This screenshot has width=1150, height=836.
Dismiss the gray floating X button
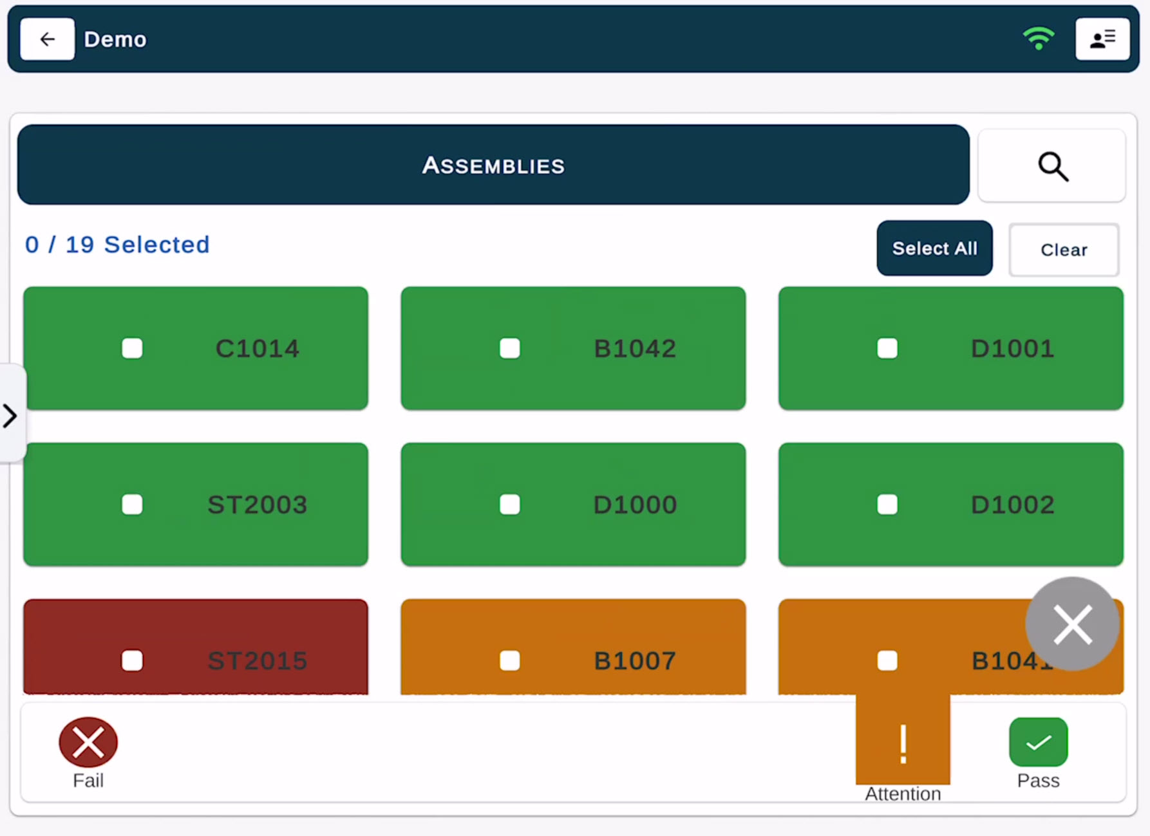click(1072, 624)
